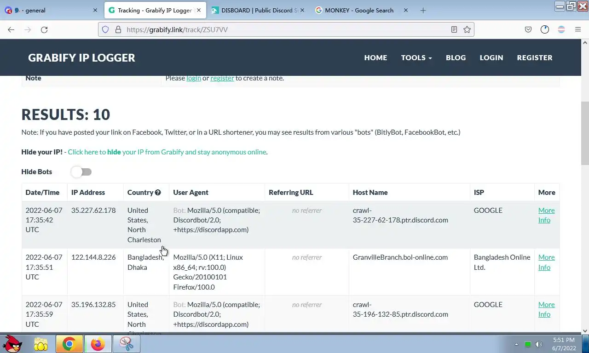Screen dimensions: 589x353
Task: Click the volume speaker tray icon
Action: point(539,344)
